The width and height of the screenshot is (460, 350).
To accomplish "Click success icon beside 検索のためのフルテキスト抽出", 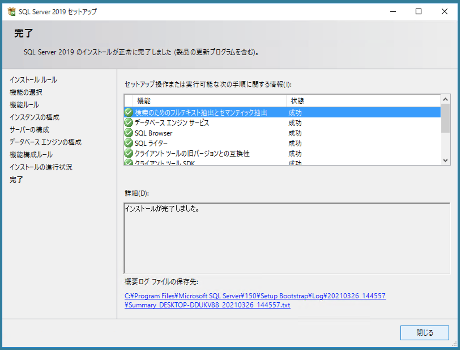I will pyautogui.click(x=129, y=113).
